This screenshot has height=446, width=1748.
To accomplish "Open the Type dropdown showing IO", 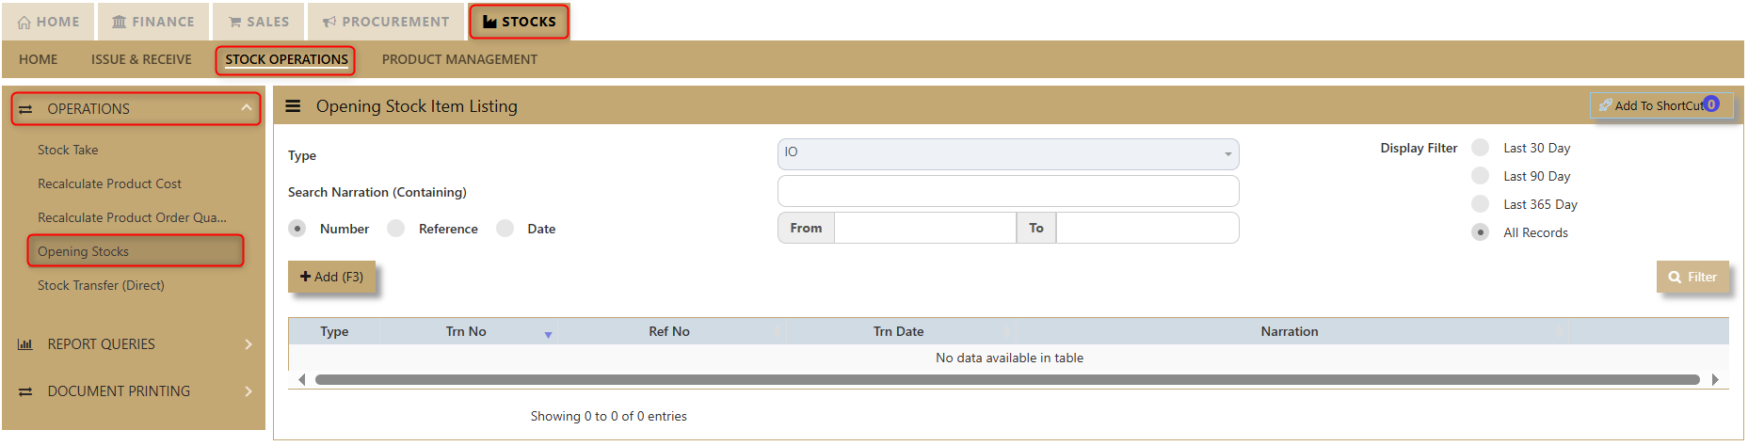I will [x=1007, y=153].
